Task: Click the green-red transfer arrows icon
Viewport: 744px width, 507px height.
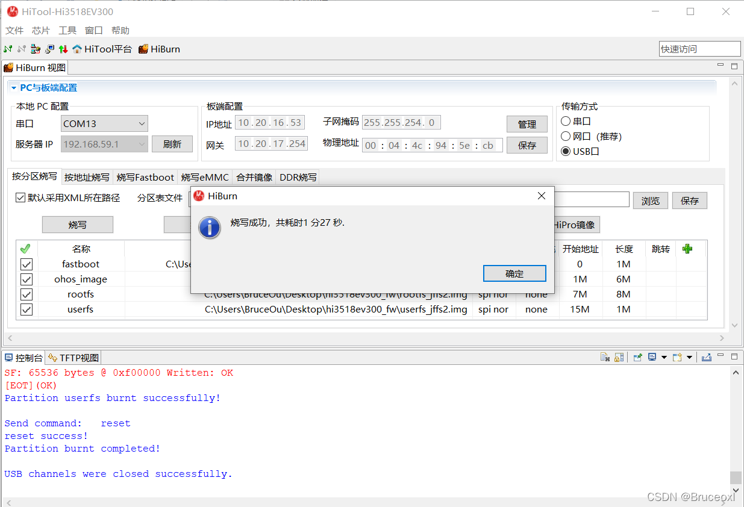Action: (63, 49)
